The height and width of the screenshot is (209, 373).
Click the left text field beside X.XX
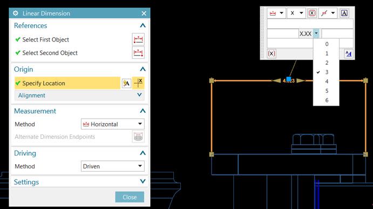(283, 33)
